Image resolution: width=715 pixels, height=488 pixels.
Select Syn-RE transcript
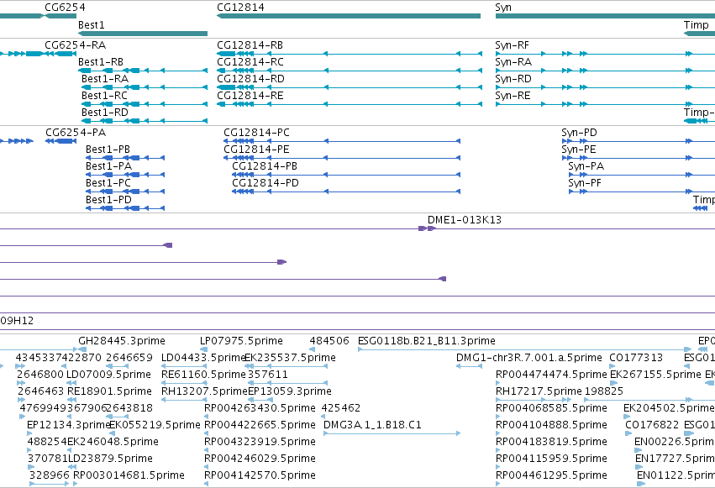tap(605, 104)
